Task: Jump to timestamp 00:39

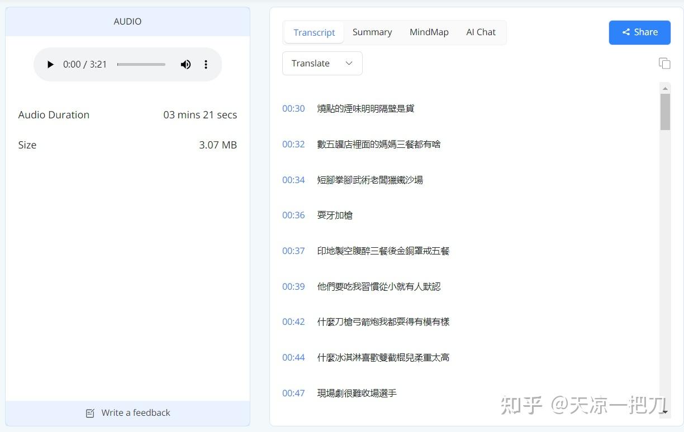Action: 293,286
